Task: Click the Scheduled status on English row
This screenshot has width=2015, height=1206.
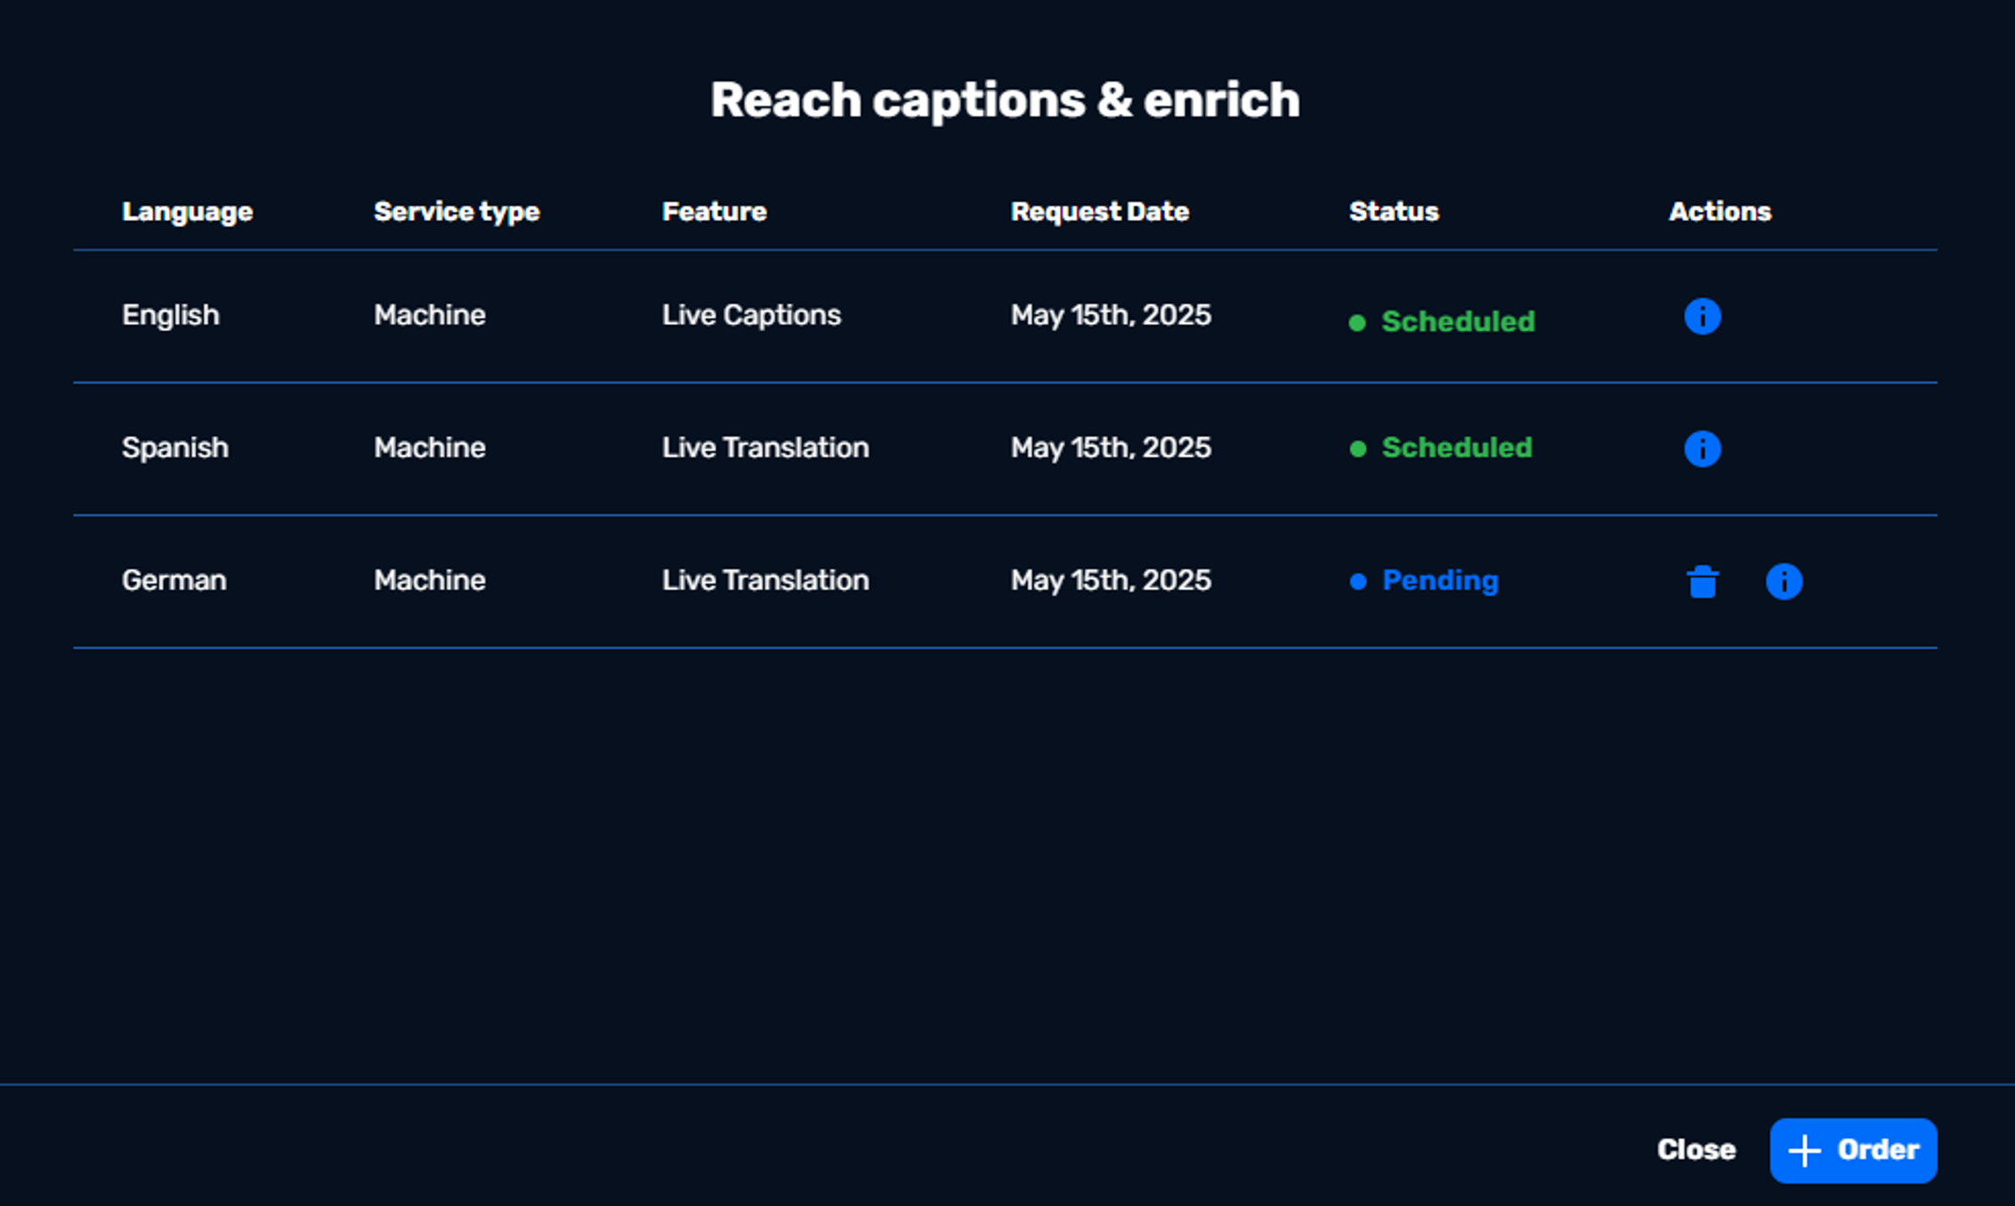Action: pos(1456,321)
